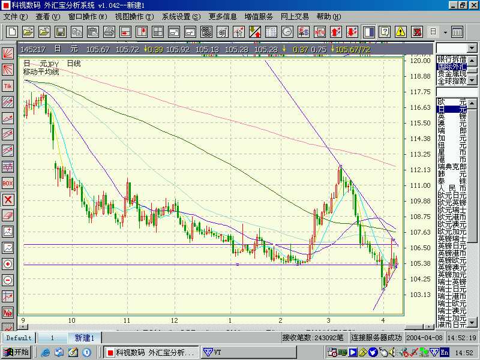Click the volume speaker tray icon

pos(391,352)
